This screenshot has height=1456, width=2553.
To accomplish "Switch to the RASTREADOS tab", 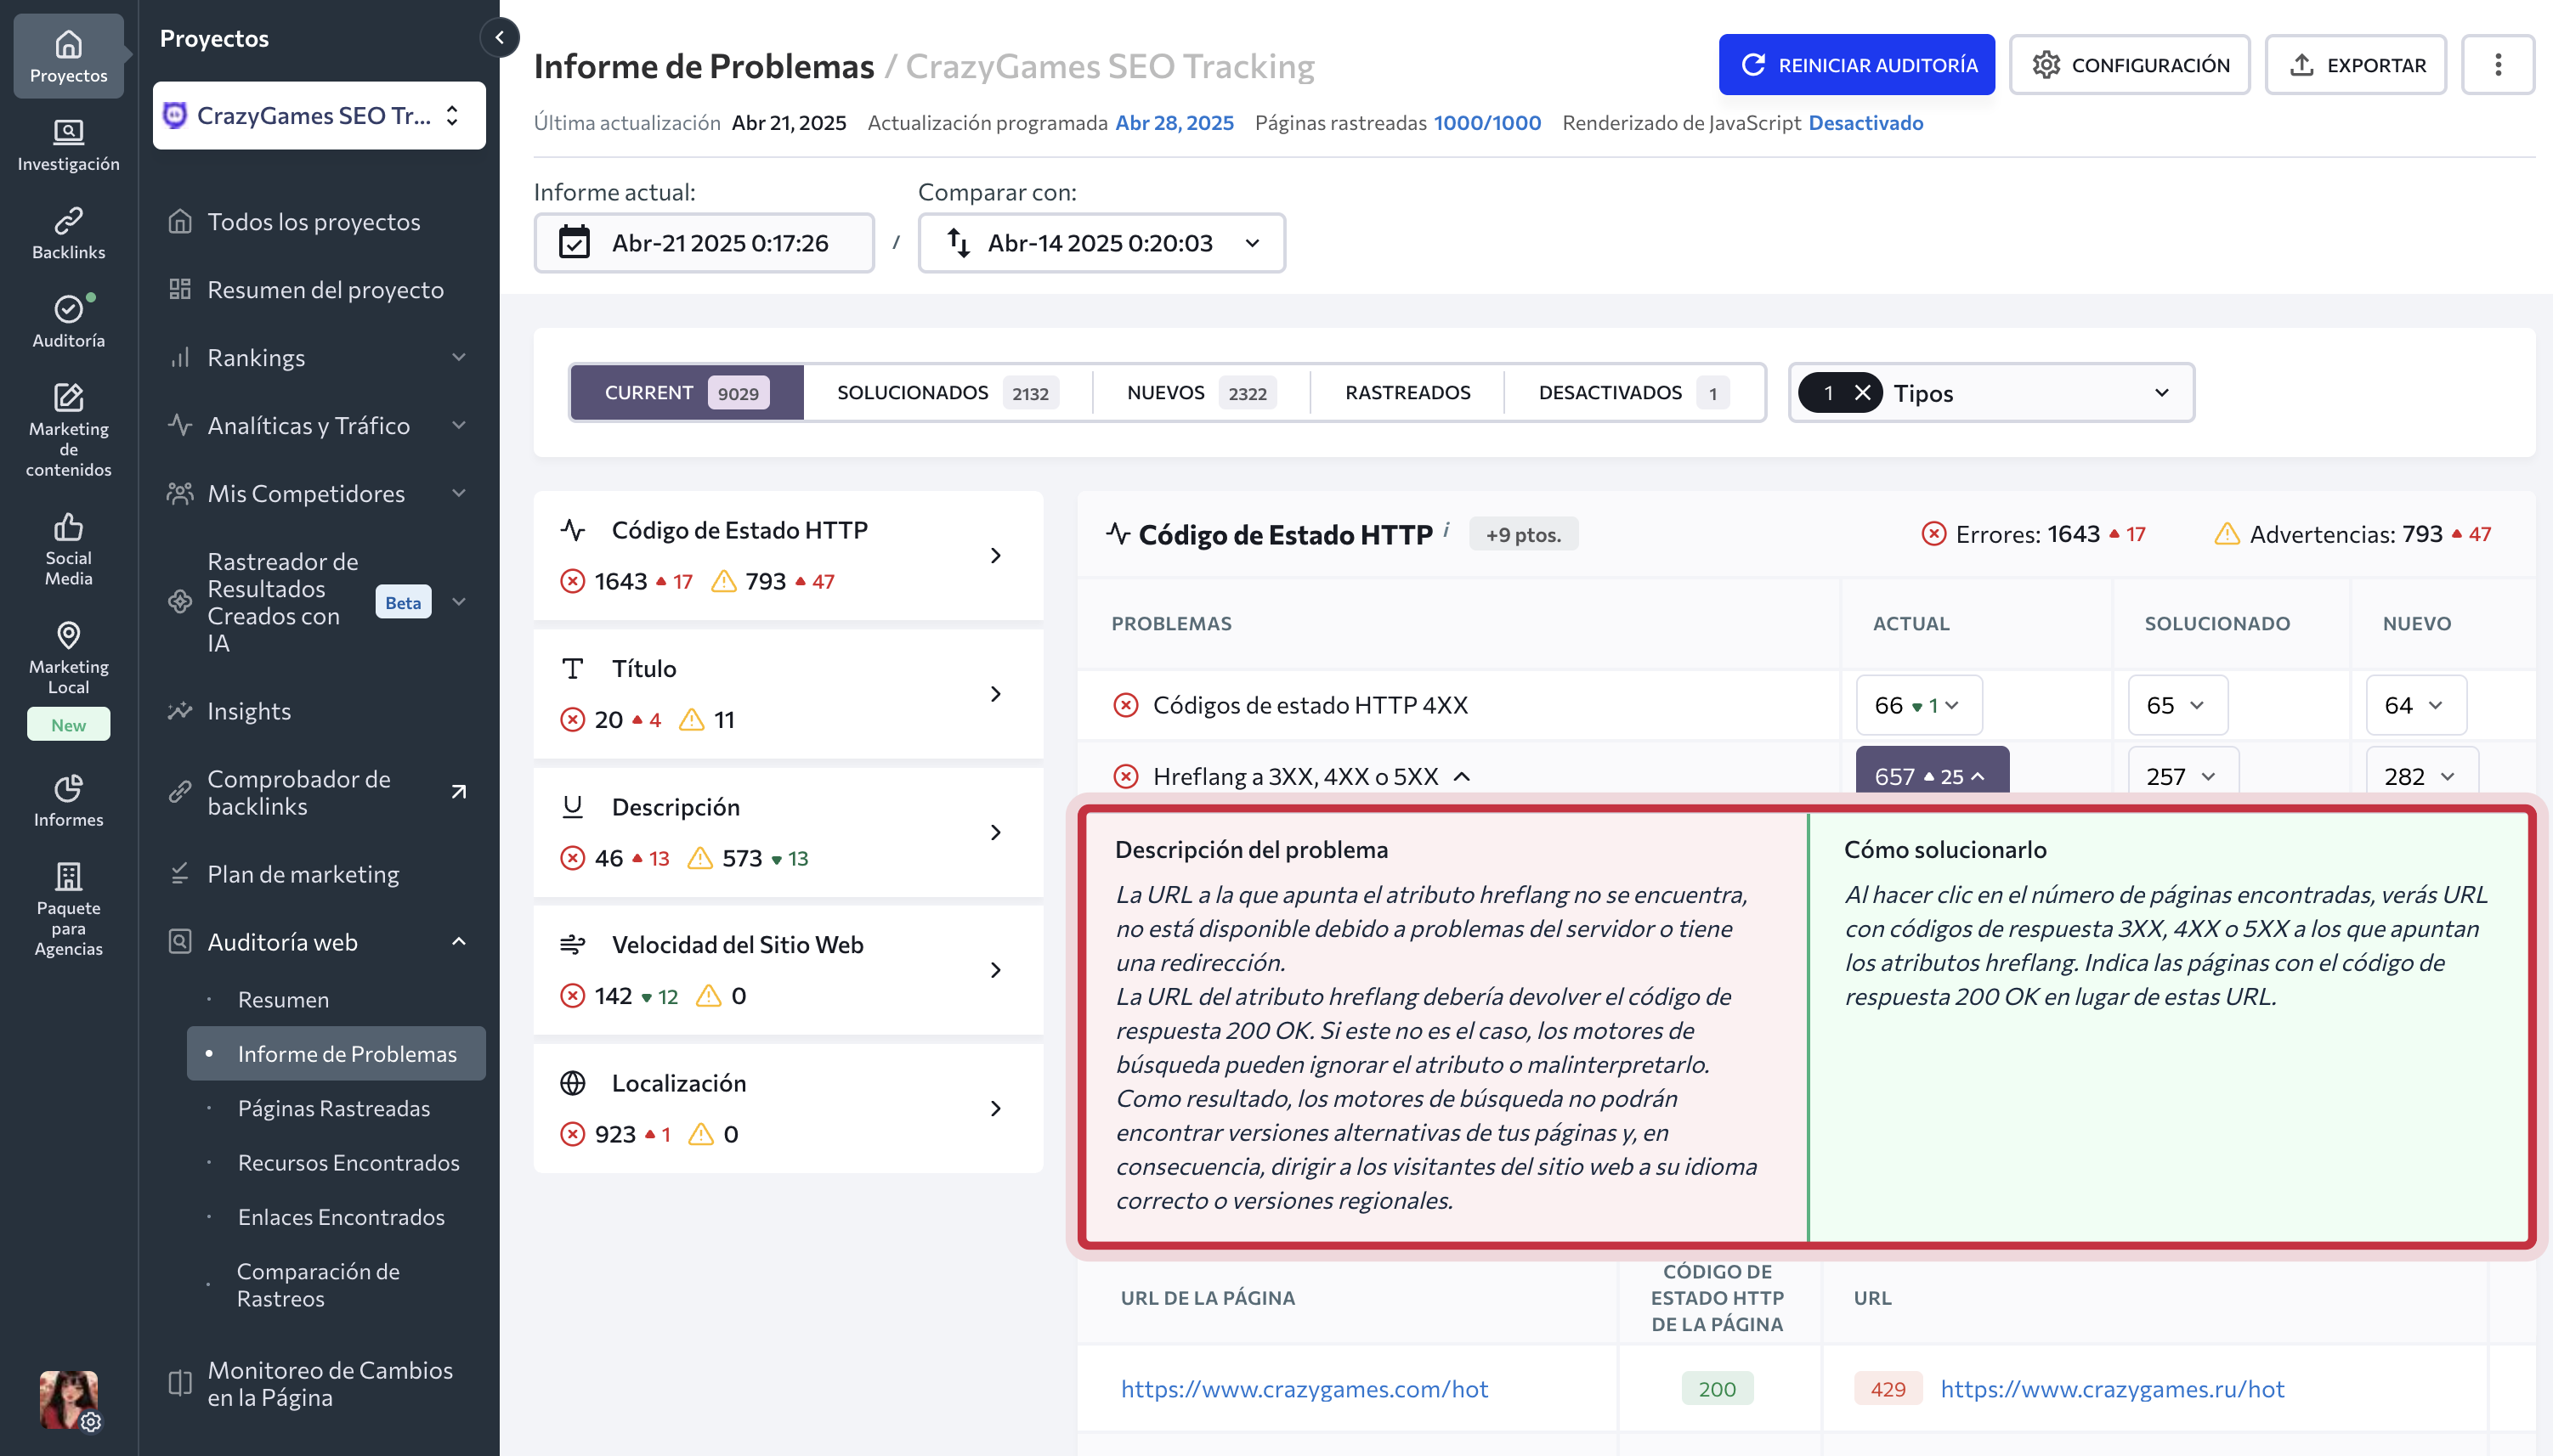I will pyautogui.click(x=1407, y=393).
